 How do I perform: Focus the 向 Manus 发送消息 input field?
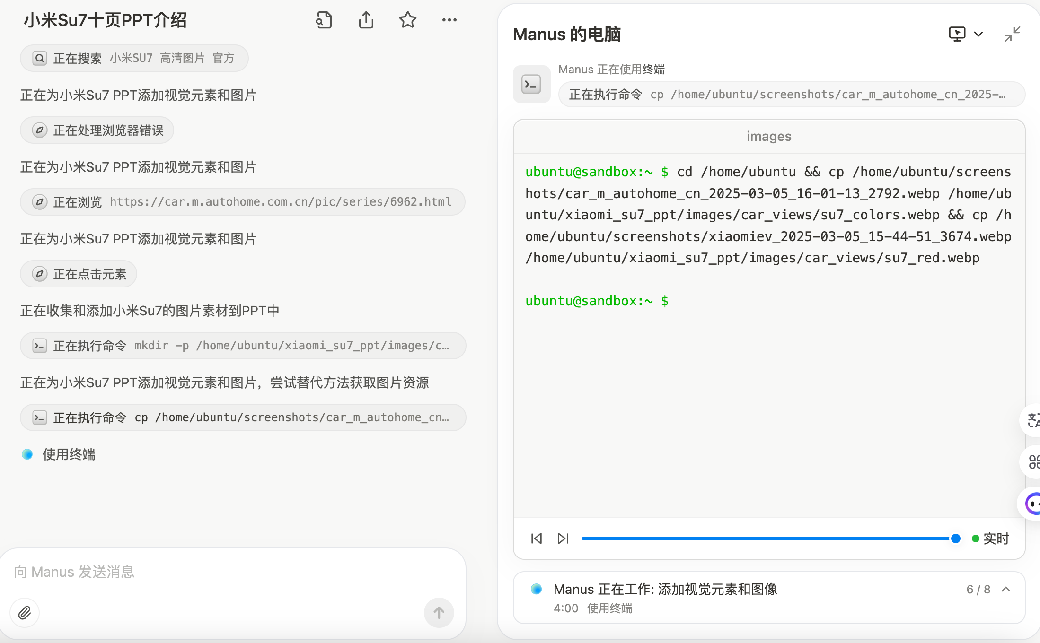(x=233, y=572)
